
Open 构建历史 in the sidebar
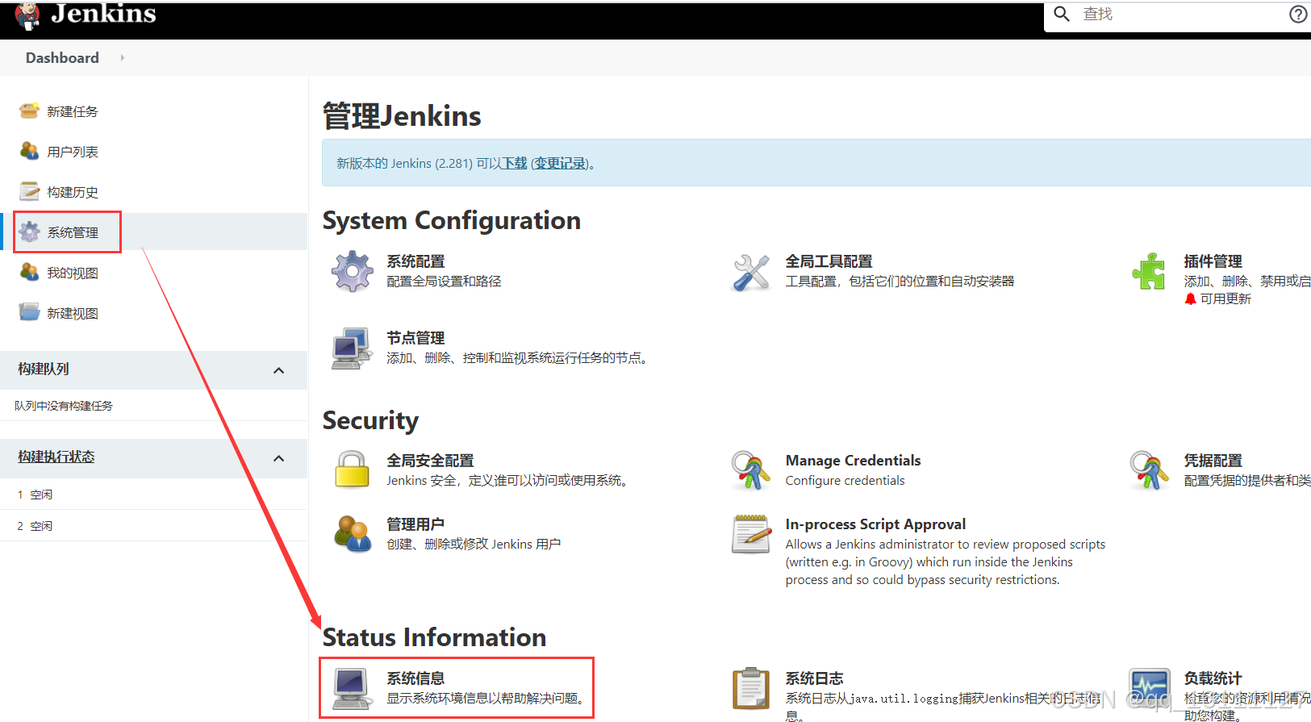coord(73,192)
